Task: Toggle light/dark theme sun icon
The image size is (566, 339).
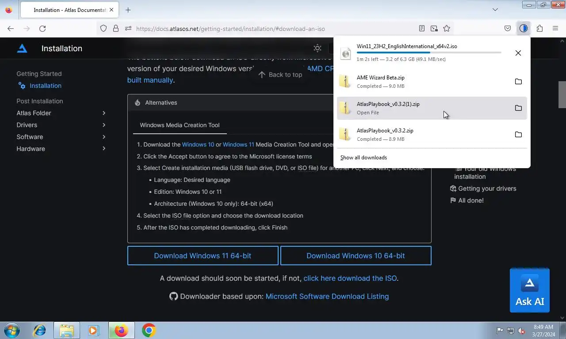Action: click(317, 48)
